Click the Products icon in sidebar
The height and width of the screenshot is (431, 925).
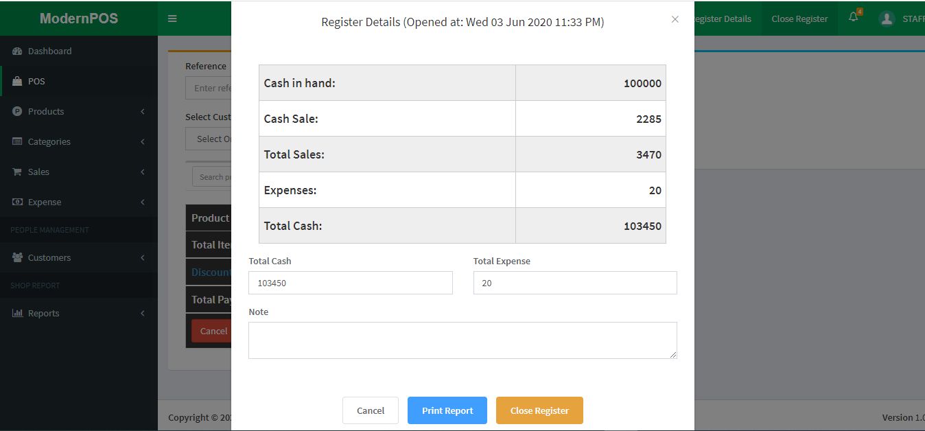[17, 112]
